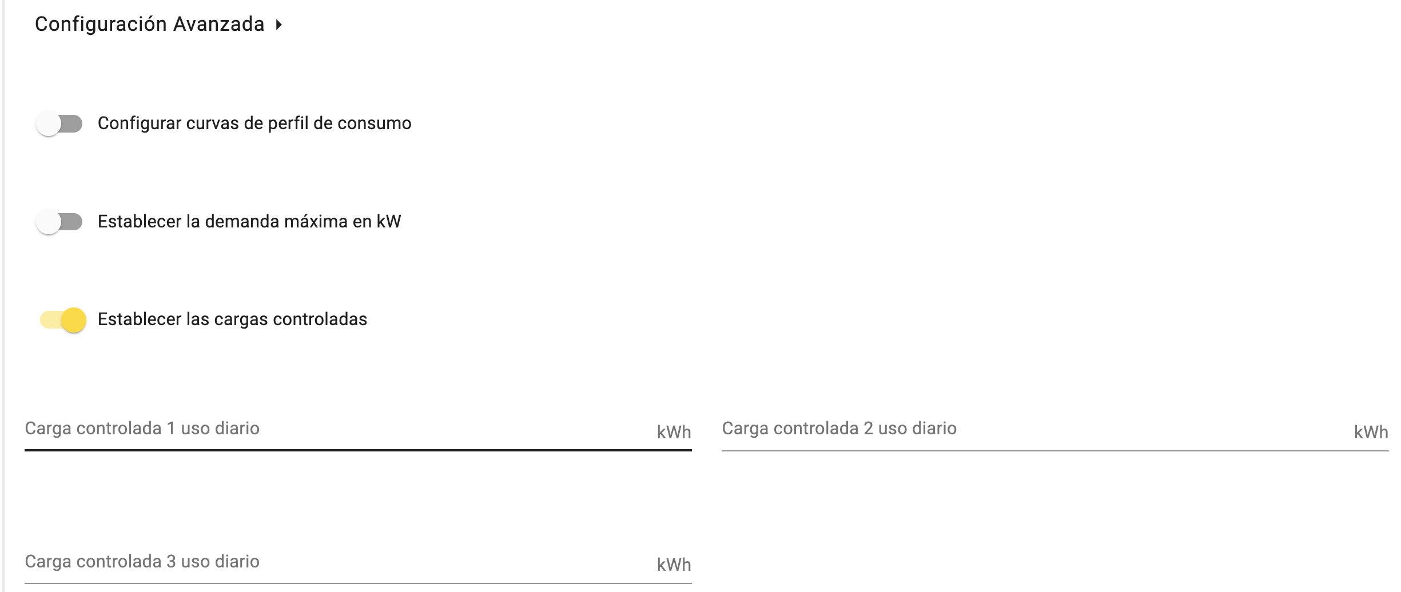Screen dimensions: 1401x592
Task: Select the Carga controlada 2 placeholder text
Action: coord(839,429)
